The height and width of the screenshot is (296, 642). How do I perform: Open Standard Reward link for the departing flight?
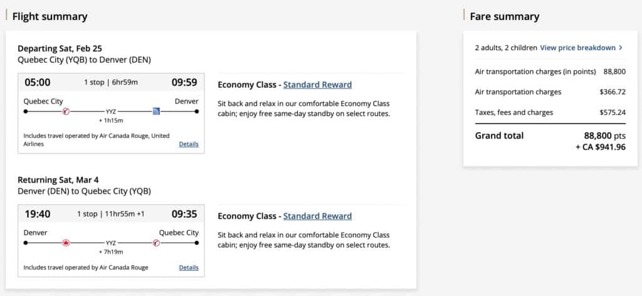point(317,85)
